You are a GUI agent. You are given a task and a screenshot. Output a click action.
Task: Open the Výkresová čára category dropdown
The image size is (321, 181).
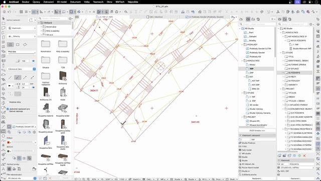click(22, 69)
